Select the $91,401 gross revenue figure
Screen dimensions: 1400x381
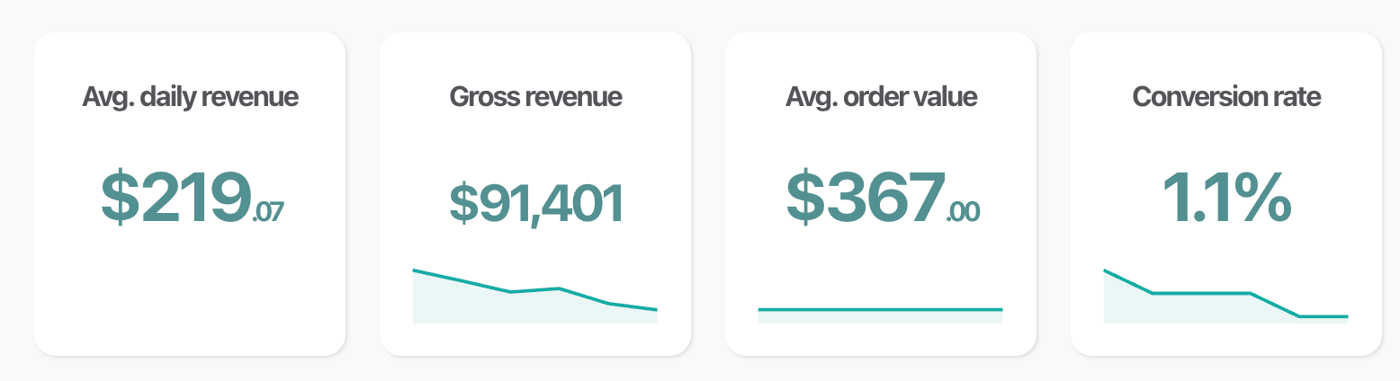pos(535,203)
